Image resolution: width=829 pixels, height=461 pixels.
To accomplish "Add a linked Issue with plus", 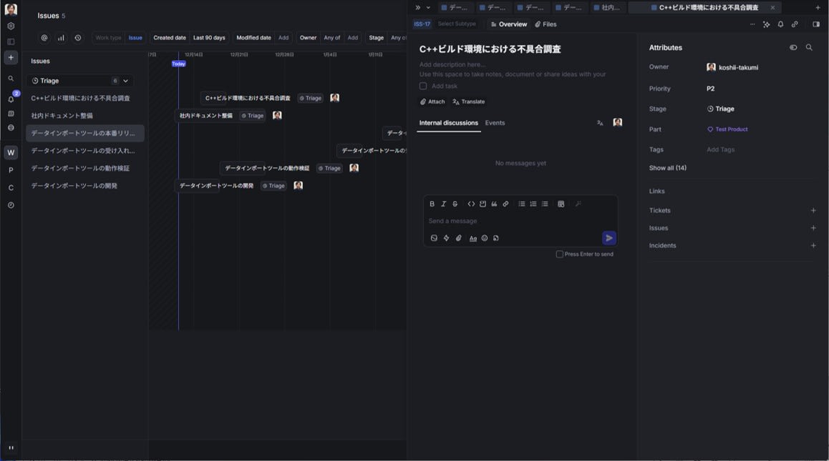I will click(x=813, y=228).
